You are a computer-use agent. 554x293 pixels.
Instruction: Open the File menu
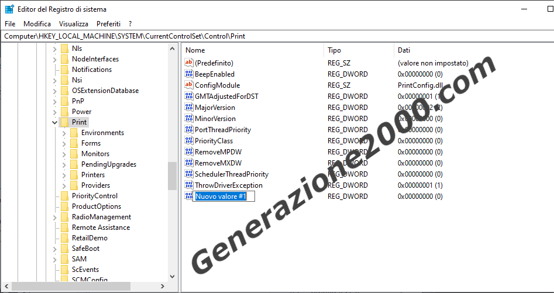click(x=11, y=23)
